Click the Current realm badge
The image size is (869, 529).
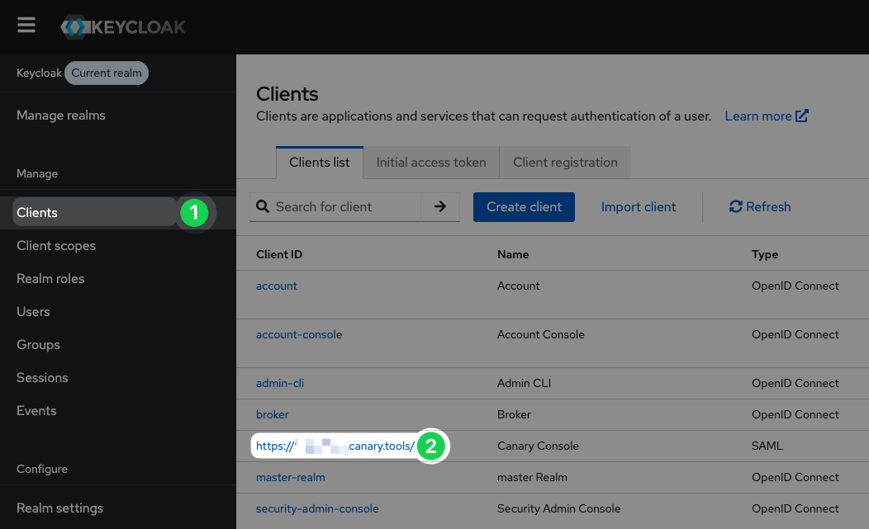(x=107, y=73)
